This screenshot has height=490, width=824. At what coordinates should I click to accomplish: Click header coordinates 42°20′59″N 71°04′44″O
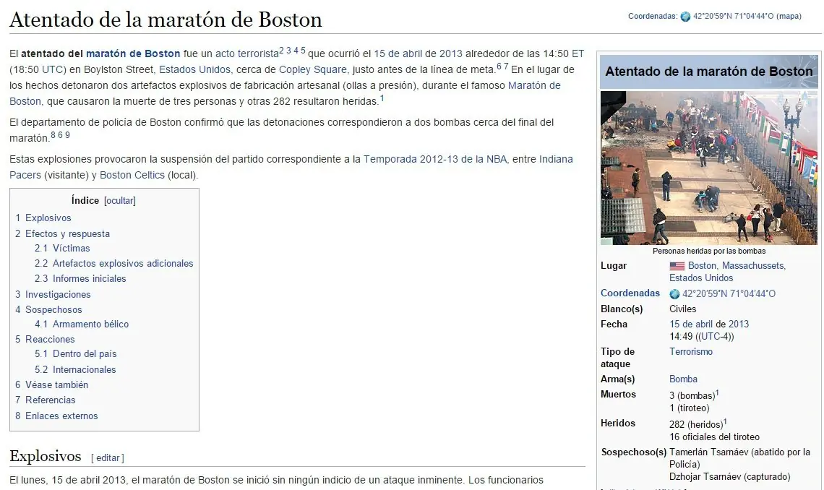[x=733, y=17]
